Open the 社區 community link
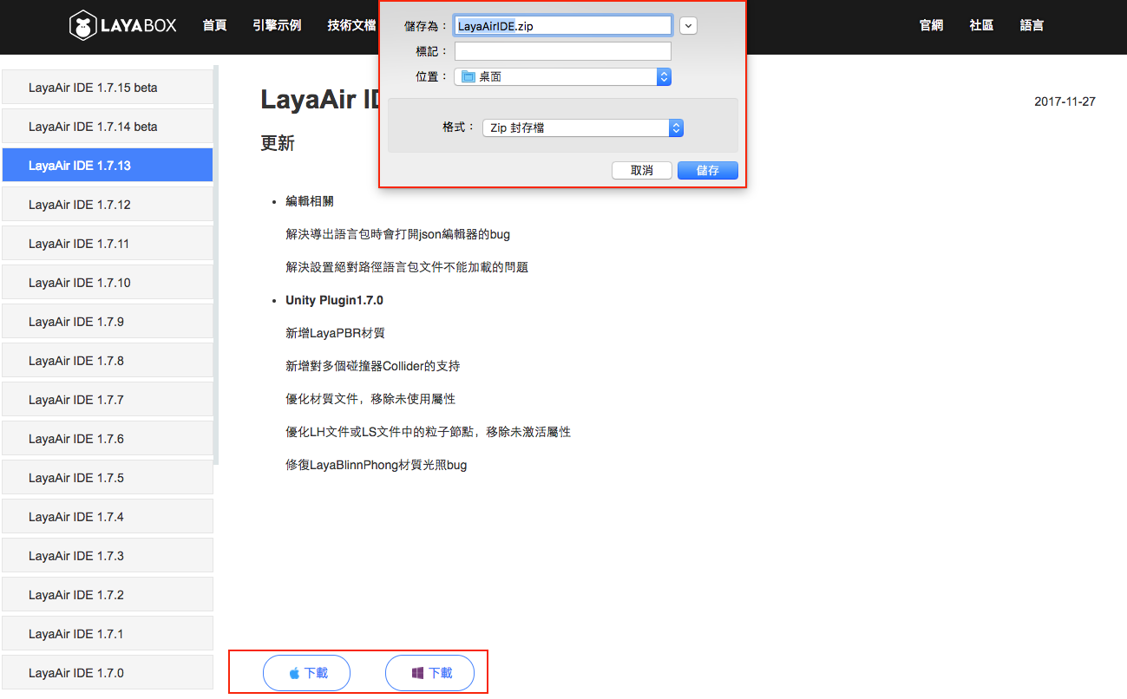Image resolution: width=1127 pixels, height=699 pixels. 981,25
